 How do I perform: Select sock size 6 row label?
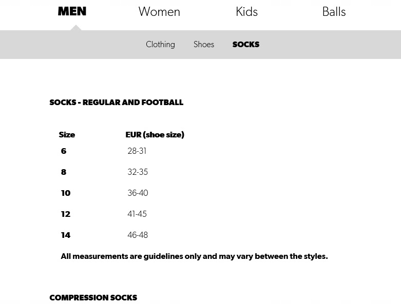[x=64, y=151]
